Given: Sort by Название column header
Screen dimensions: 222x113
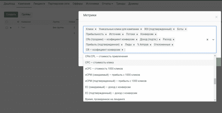Looking at the screenshot, I should (x=26, y=22).
